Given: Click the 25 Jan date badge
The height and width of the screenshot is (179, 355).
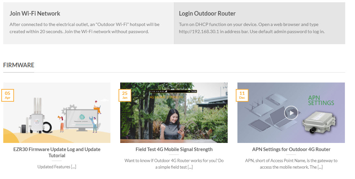Looking at the screenshot, I should (x=125, y=95).
